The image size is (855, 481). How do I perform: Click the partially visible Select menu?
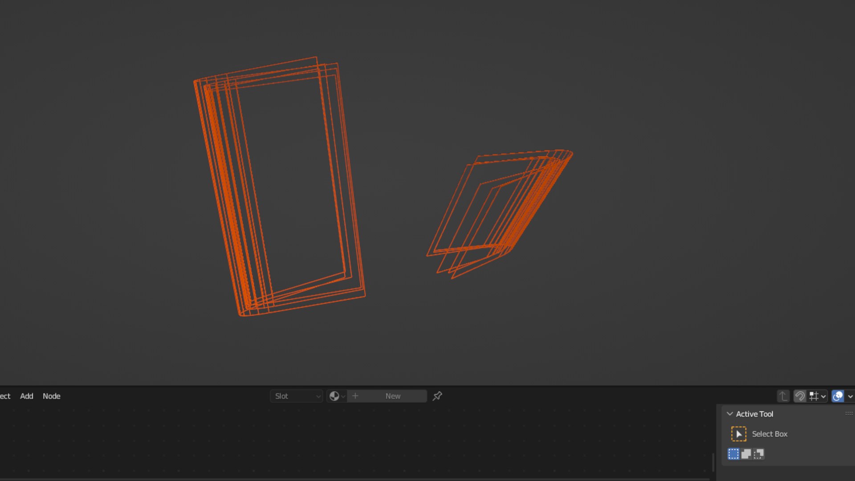[4, 396]
